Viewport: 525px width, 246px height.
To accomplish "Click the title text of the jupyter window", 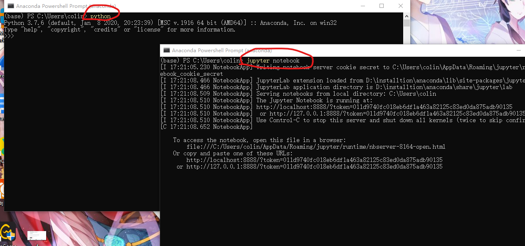I will coord(222,50).
